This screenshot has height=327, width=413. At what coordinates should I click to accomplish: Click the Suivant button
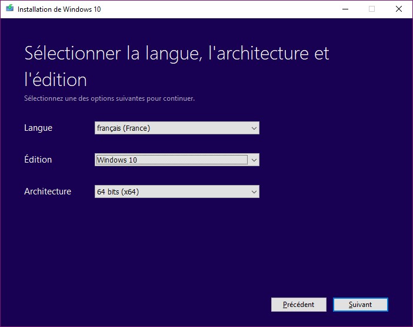[x=360, y=305]
